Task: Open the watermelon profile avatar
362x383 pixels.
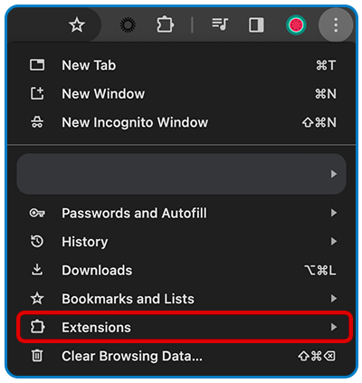Action: [x=296, y=24]
